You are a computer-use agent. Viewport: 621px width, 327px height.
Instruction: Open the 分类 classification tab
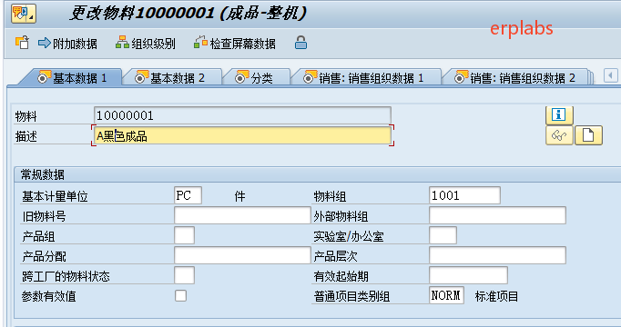pyautogui.click(x=256, y=78)
